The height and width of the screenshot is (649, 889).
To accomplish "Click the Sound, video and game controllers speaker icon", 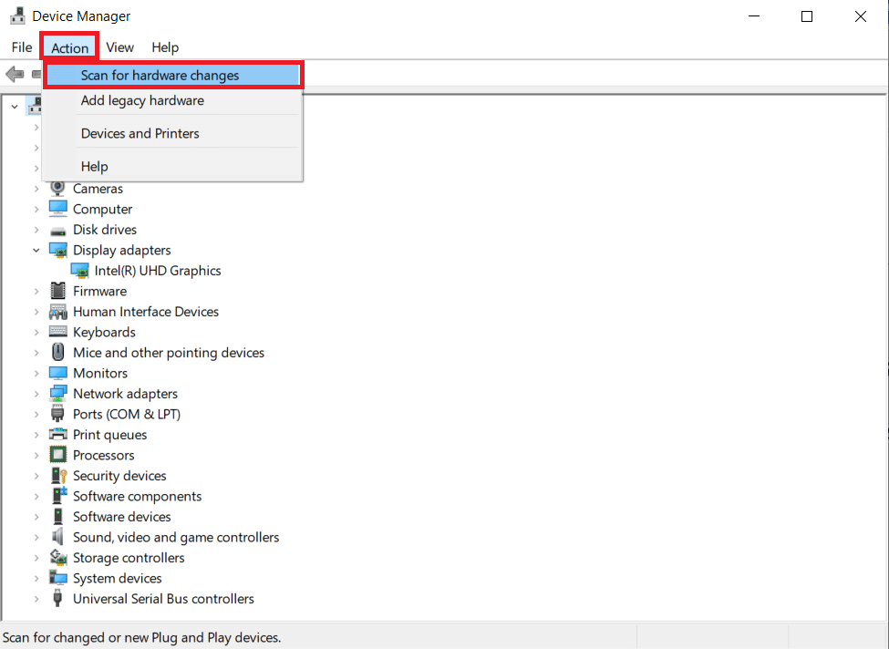I will coord(57,537).
